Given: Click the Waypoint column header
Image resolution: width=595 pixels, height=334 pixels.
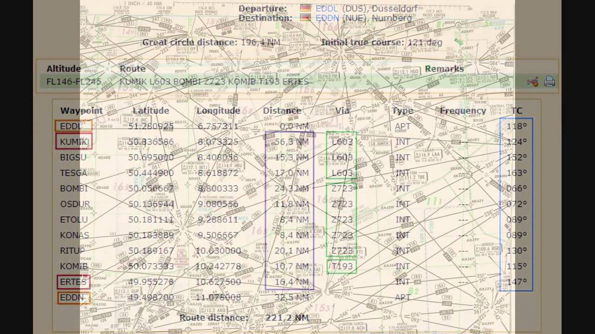Looking at the screenshot, I should pos(81,111).
